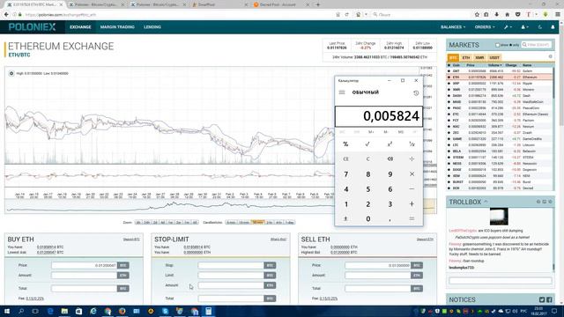Open notifications bell in Poloniex header

553,27
